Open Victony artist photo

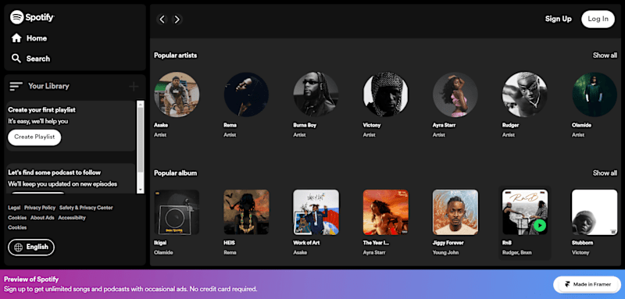pos(385,94)
